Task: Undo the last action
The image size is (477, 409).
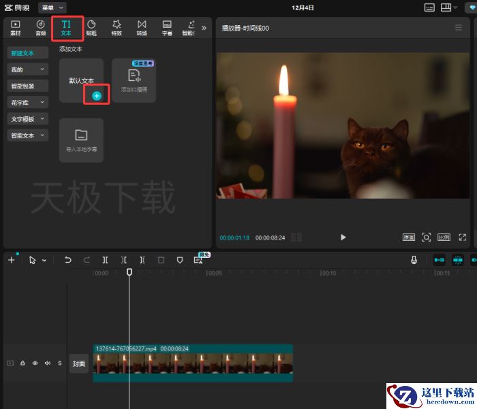Action: pyautogui.click(x=68, y=260)
